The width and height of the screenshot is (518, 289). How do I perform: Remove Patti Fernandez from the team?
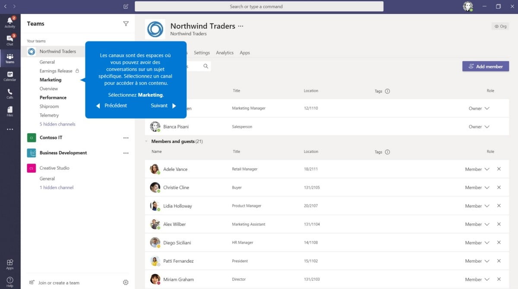pos(499,261)
